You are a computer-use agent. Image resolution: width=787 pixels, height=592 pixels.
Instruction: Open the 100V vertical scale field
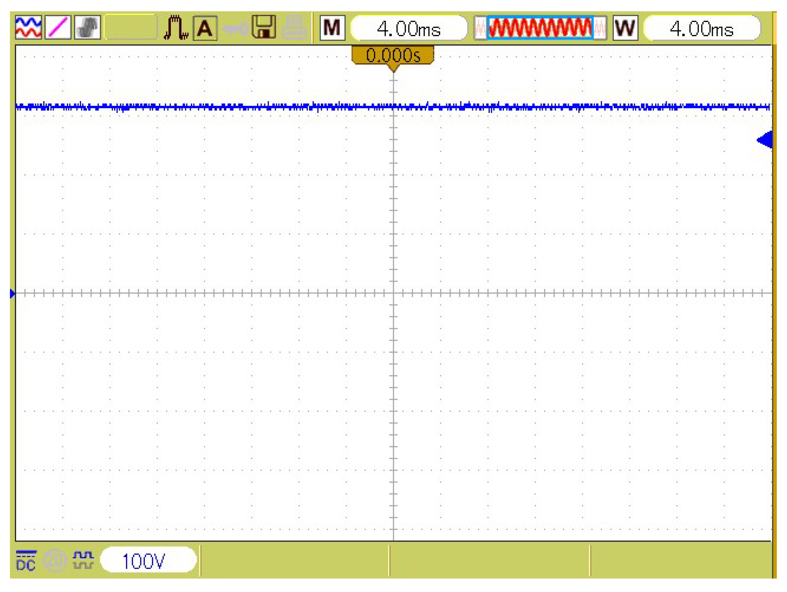pos(148,561)
